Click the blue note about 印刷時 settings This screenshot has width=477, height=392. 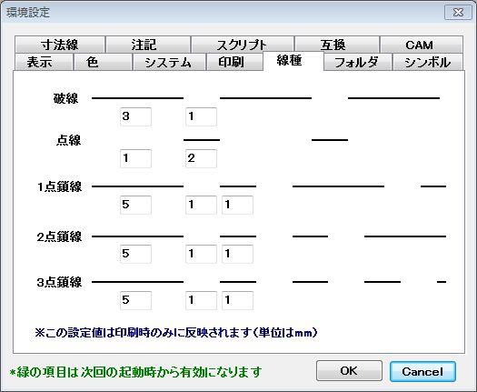pos(176,333)
